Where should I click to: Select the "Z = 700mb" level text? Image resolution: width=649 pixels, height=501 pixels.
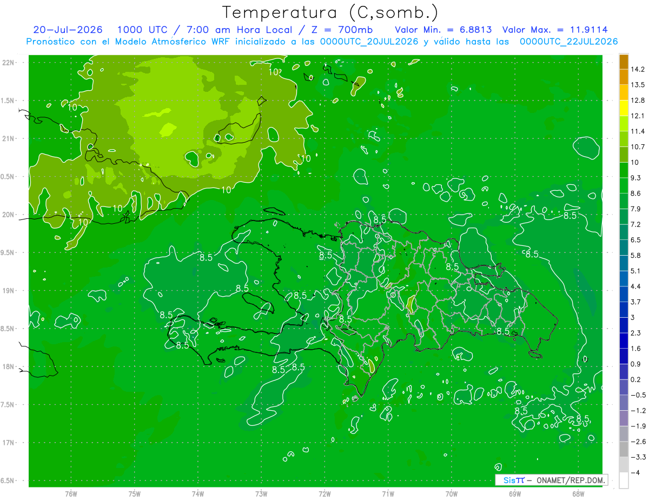click(x=342, y=30)
